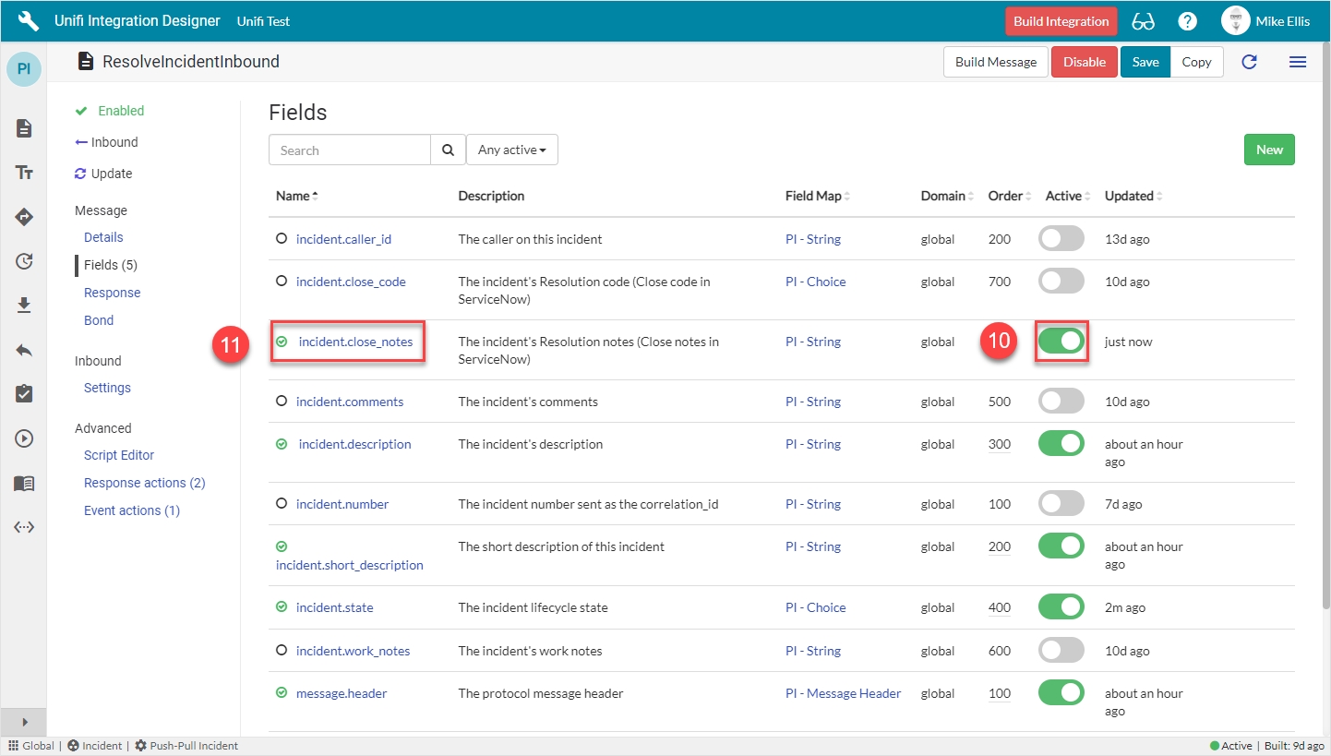
Task: Disable the incident.close_notes Active toggle
Action: coord(1061,342)
